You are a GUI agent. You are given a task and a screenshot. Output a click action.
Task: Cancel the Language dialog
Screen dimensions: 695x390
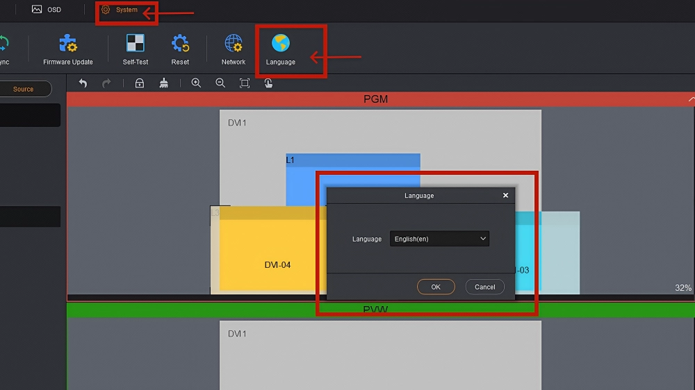[485, 287]
